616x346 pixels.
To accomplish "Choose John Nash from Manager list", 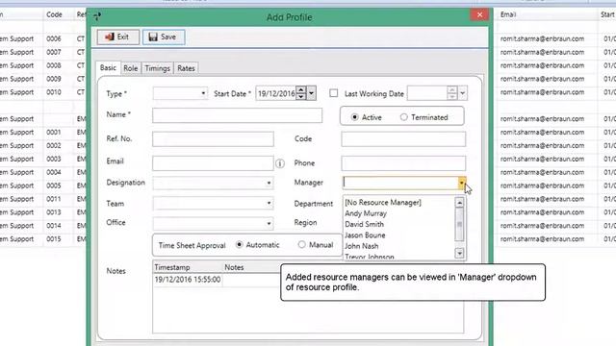I will [362, 246].
